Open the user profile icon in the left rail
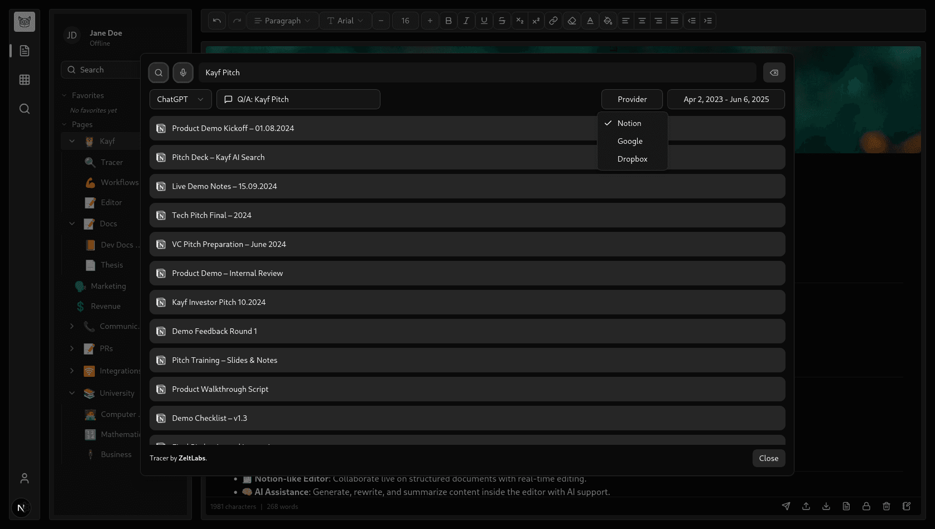This screenshot has height=529, width=935. [25, 478]
